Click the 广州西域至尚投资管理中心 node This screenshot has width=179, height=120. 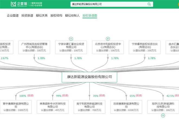(x=34, y=47)
